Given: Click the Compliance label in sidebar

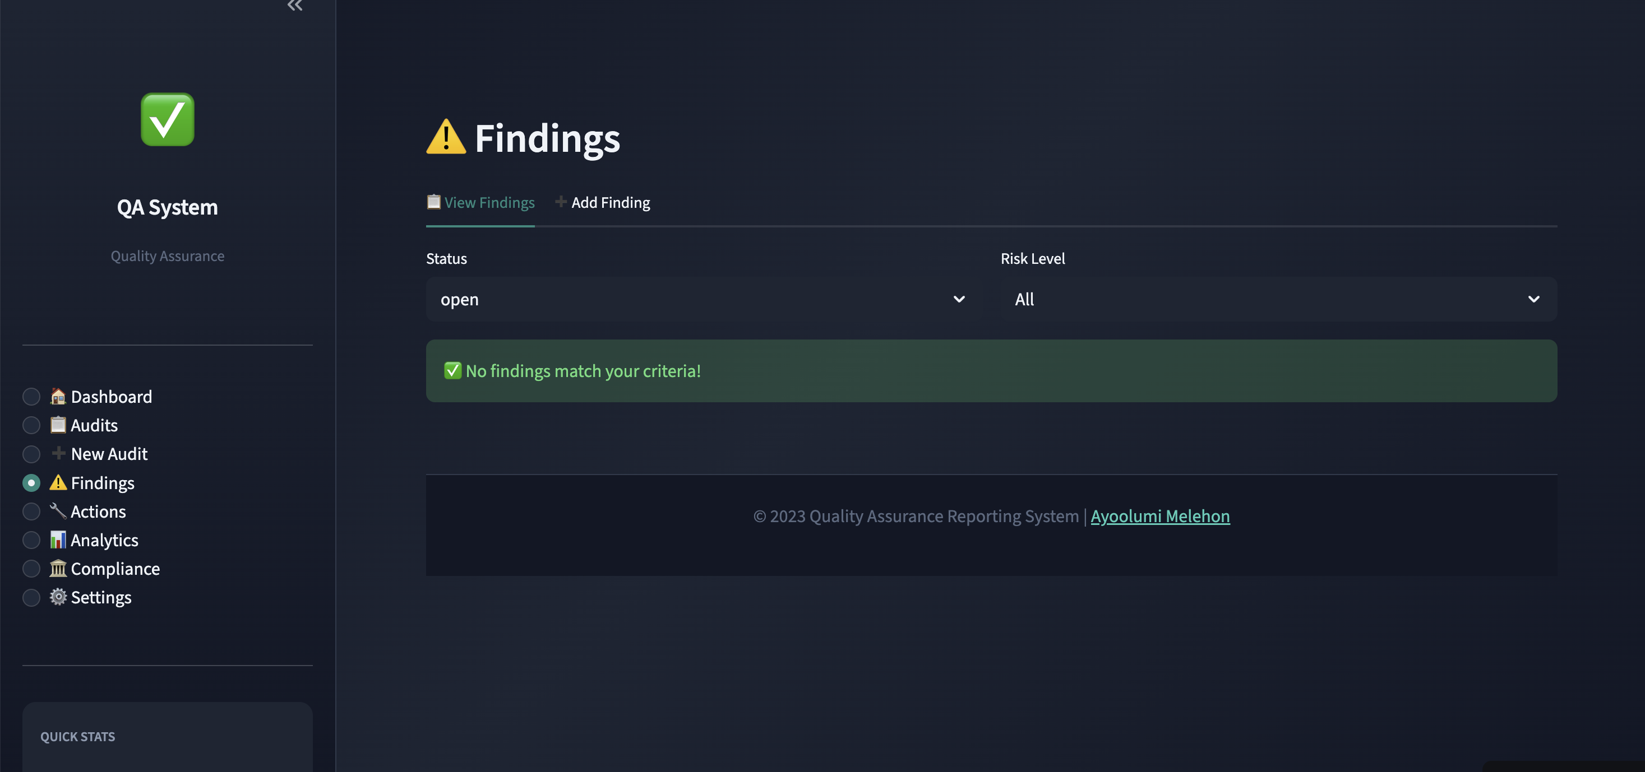Looking at the screenshot, I should pos(115,569).
